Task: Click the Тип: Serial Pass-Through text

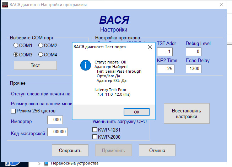Action: tap(119, 71)
